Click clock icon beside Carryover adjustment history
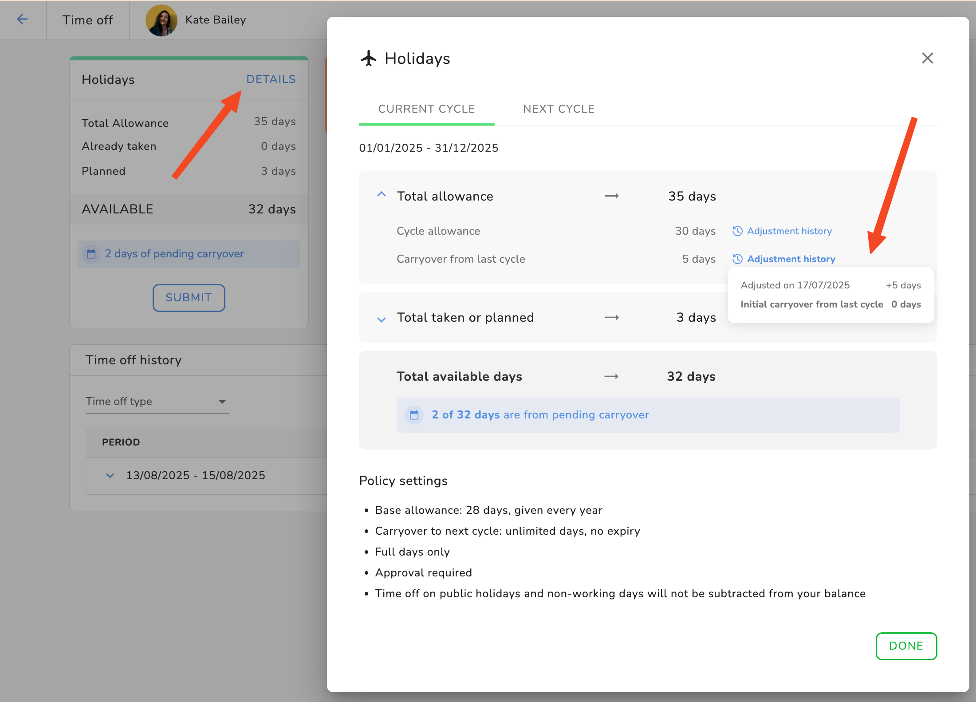 click(737, 259)
